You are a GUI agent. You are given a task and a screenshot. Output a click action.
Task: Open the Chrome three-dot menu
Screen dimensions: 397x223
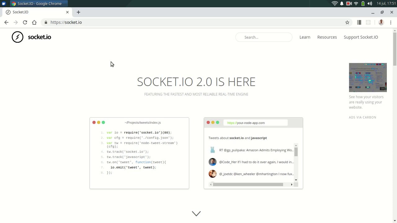pos(390,22)
